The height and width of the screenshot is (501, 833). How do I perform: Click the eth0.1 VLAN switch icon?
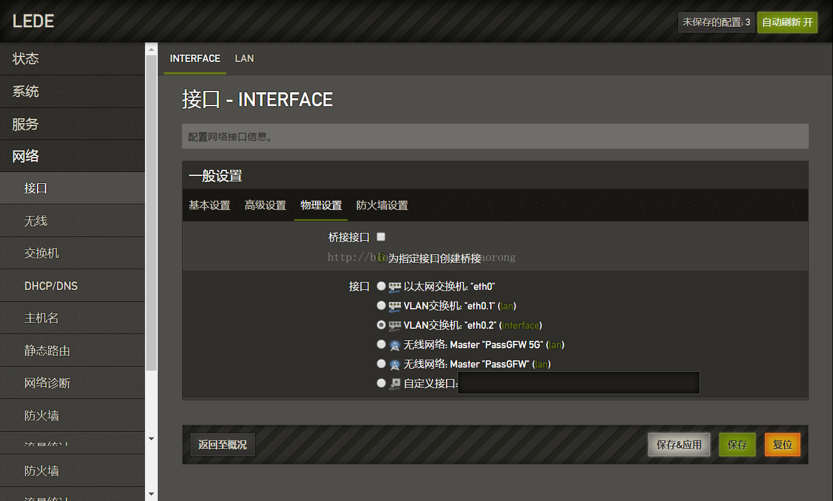[x=395, y=306]
